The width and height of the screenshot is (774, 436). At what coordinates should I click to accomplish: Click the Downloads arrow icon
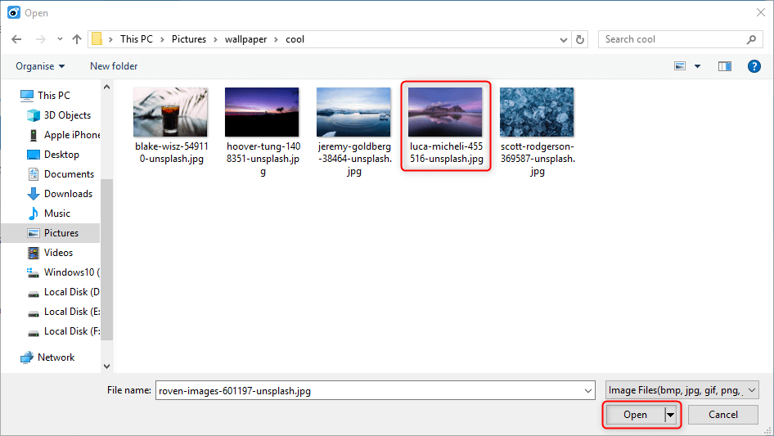[33, 194]
